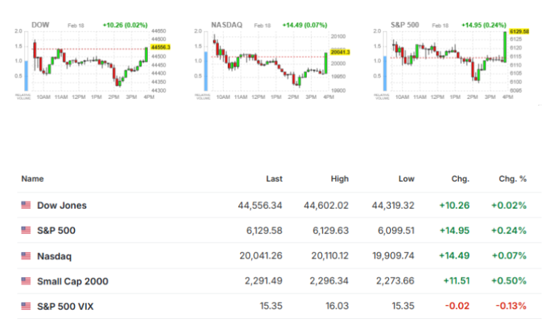Image resolution: width=545 pixels, height=321 pixels.
Task: Click the blue relative volume bar on S&P 500 chart
Action: tap(385, 74)
